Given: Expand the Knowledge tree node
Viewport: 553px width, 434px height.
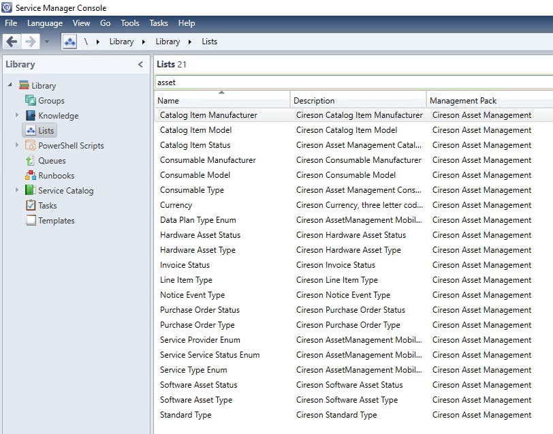Looking at the screenshot, I should pyautogui.click(x=17, y=115).
